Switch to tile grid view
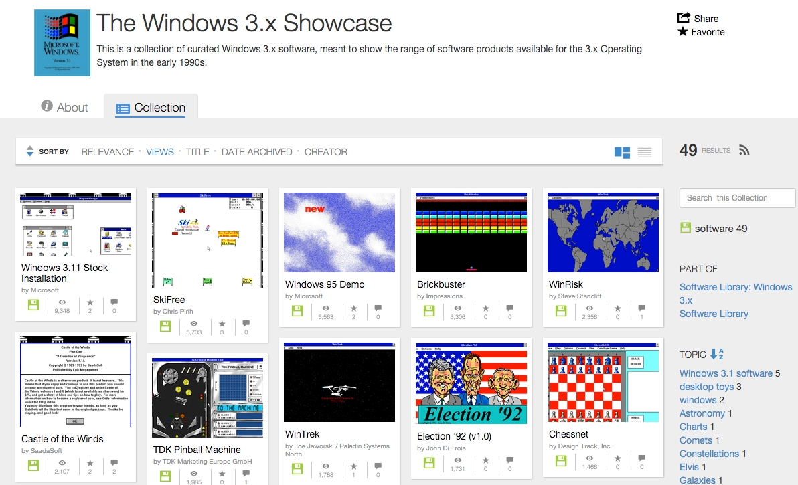 pos(622,152)
